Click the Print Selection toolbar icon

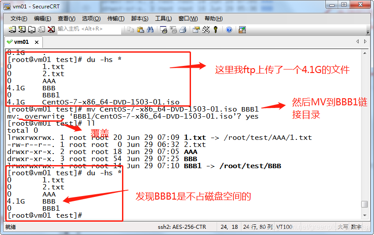click(x=173, y=30)
